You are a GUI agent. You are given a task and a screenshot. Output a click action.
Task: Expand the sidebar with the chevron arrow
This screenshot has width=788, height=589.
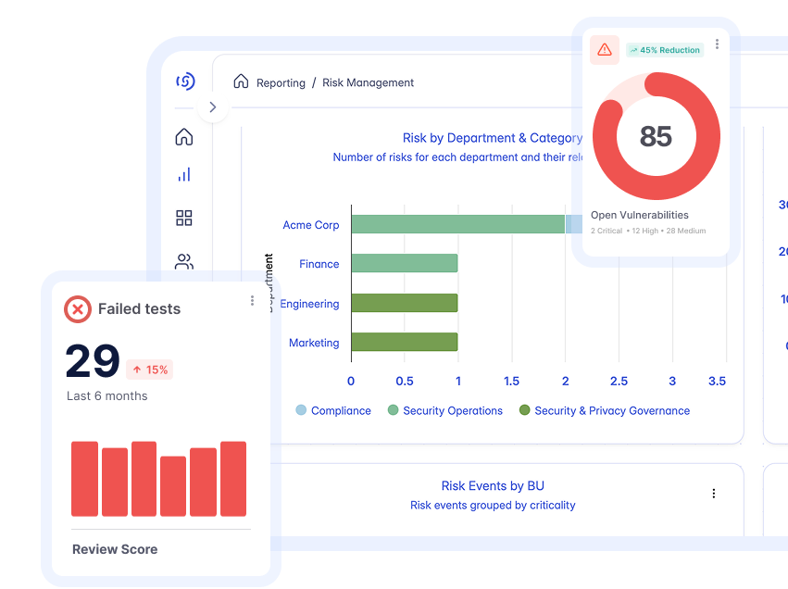click(213, 107)
